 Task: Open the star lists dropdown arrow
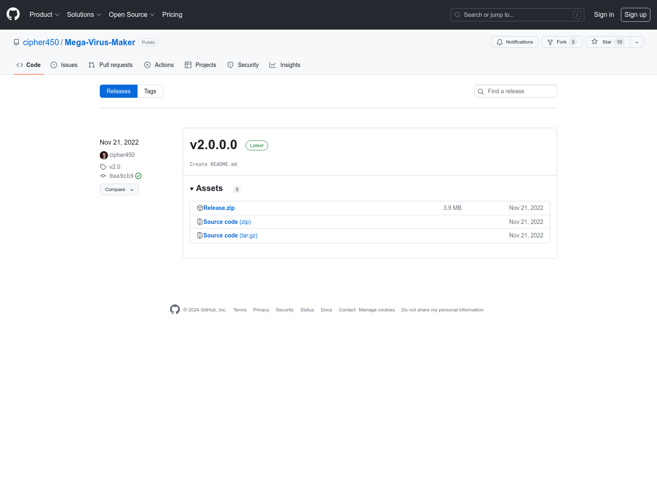(637, 42)
